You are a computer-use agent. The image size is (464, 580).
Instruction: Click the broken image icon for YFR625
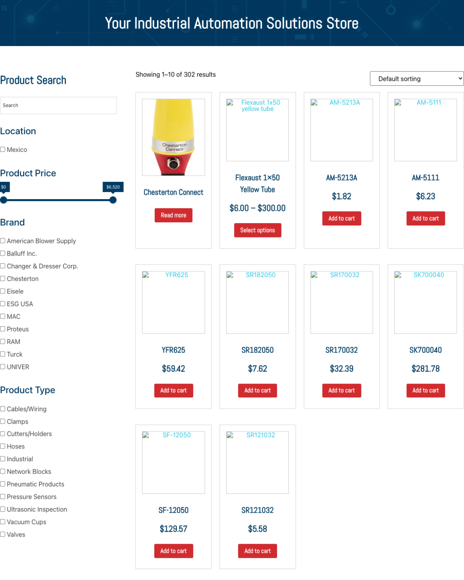146,275
